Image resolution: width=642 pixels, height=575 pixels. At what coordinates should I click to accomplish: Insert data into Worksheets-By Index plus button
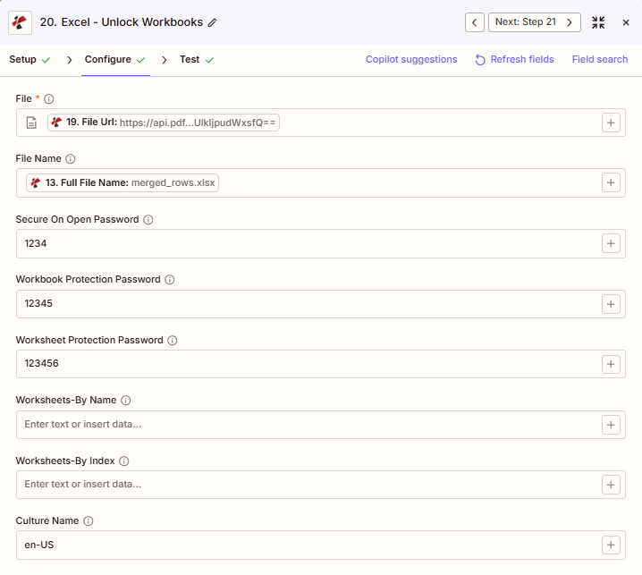point(611,485)
